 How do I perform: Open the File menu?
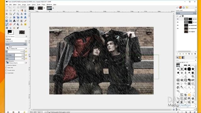[7, 4]
